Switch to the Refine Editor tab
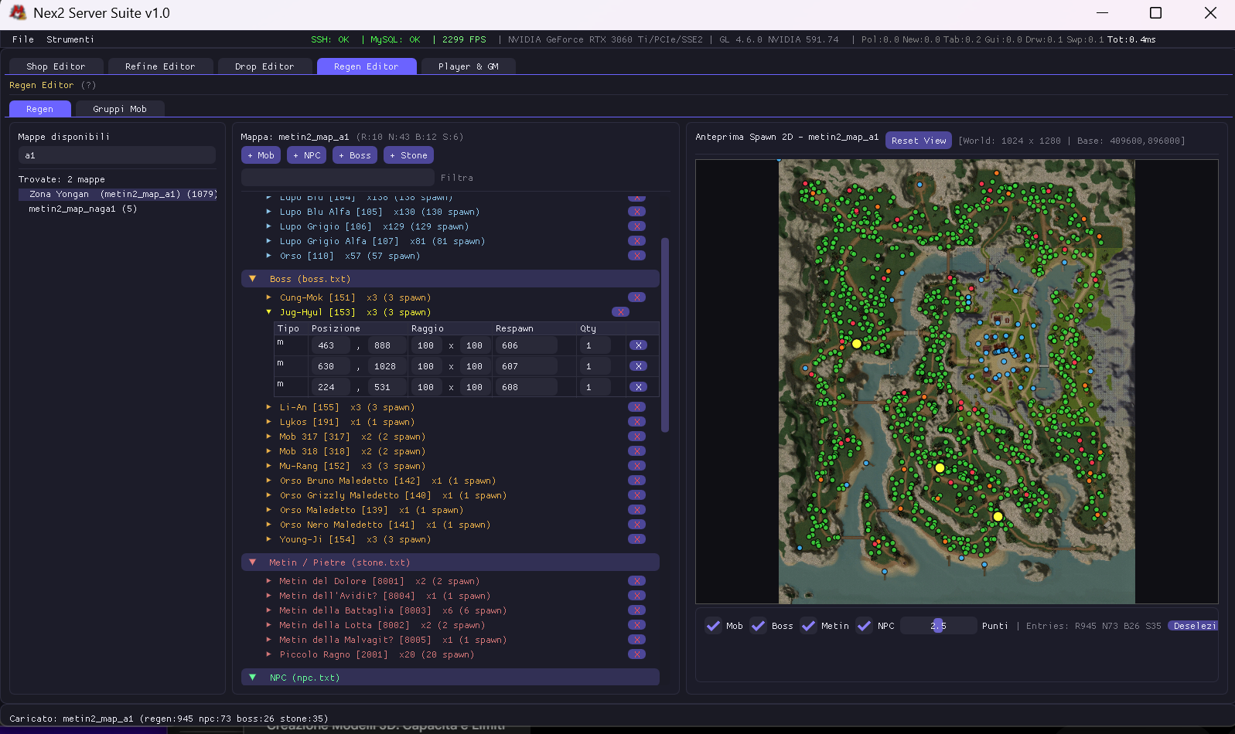Image resolution: width=1235 pixels, height=734 pixels. [x=160, y=66]
